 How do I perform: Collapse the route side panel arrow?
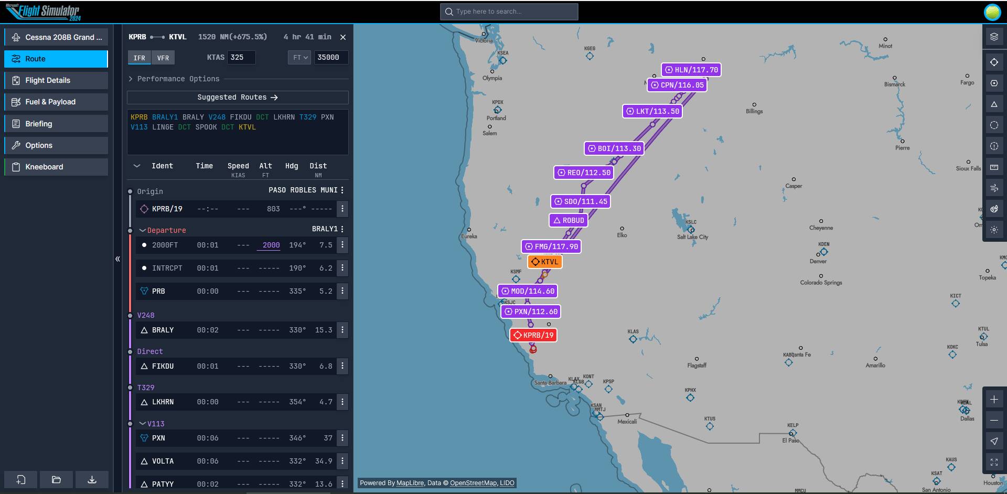[117, 259]
